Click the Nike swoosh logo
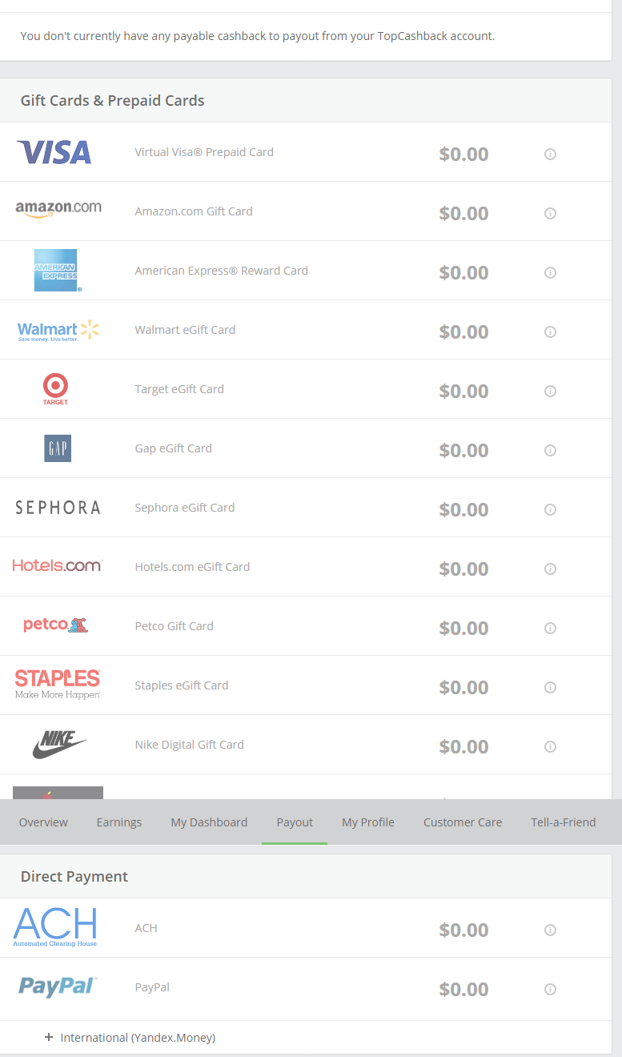This screenshot has height=1057, width=622. 59,746
